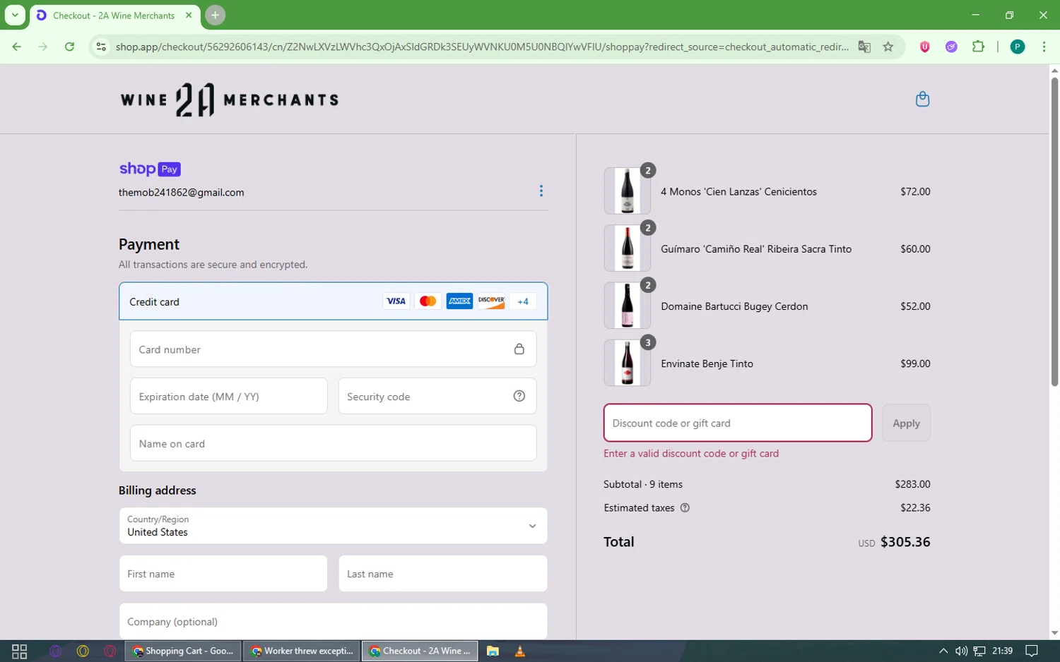
Task: Select the Checkout - 2A Wine Merchants tab
Action: click(x=114, y=16)
